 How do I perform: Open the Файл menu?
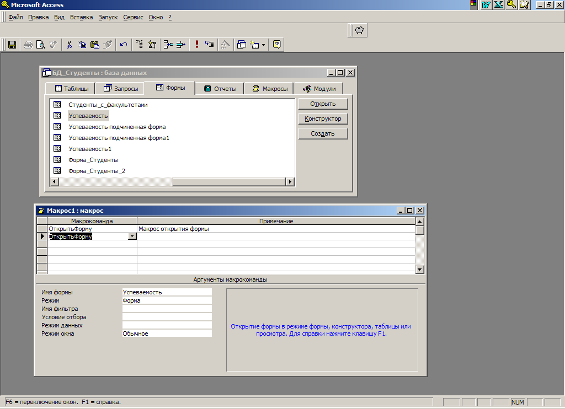(15, 17)
